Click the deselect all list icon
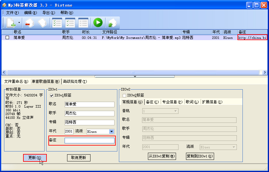The width and height of the screenshot is (269, 172). [83, 23]
